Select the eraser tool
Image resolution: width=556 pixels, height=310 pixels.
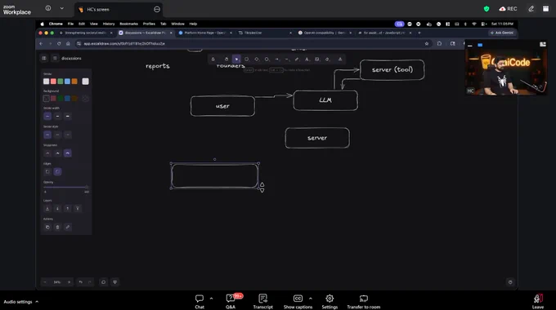pyautogui.click(x=327, y=59)
